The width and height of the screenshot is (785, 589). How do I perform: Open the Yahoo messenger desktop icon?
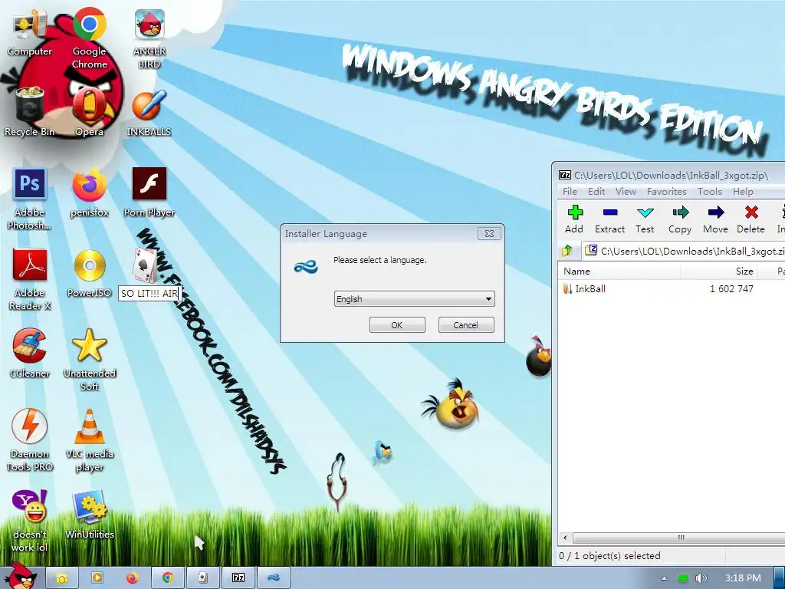pyautogui.click(x=30, y=521)
